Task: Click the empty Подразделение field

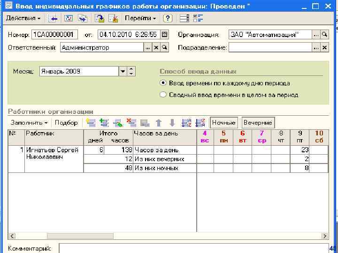Action: tap(270, 47)
